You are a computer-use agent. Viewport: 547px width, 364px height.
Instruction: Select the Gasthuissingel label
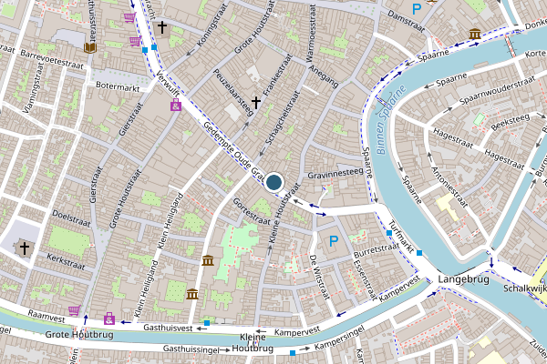[191, 349]
